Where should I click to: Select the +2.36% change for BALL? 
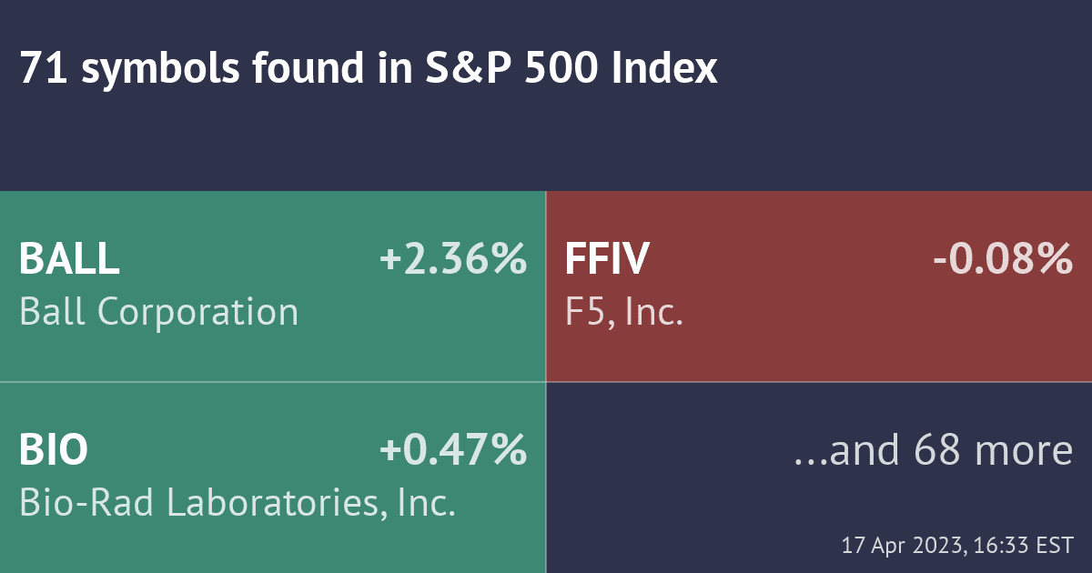click(x=453, y=260)
